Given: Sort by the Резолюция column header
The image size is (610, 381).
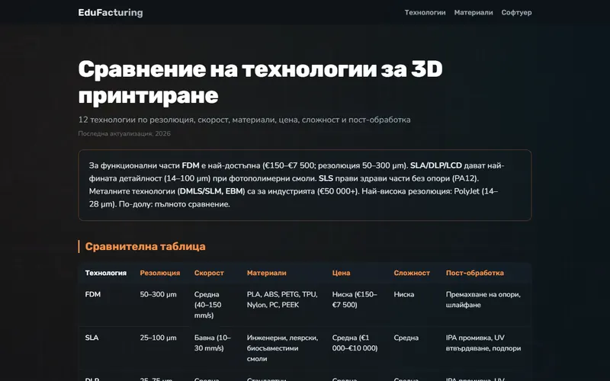Looking at the screenshot, I should 160,273.
